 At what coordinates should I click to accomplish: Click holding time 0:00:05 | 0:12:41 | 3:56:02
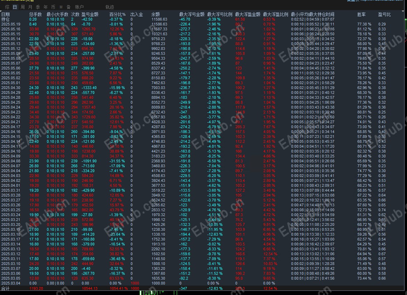[312, 220]
